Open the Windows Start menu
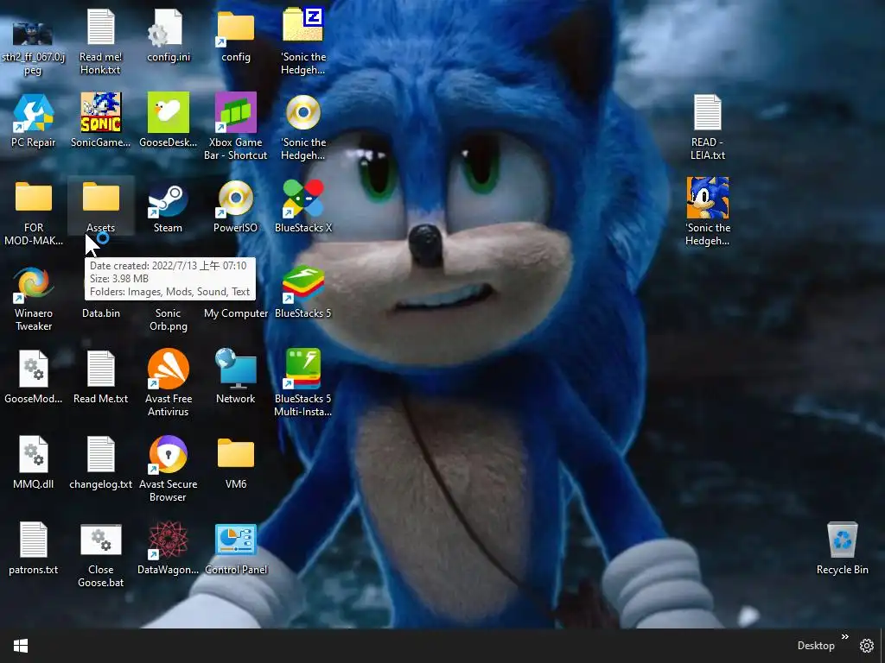 [21, 646]
